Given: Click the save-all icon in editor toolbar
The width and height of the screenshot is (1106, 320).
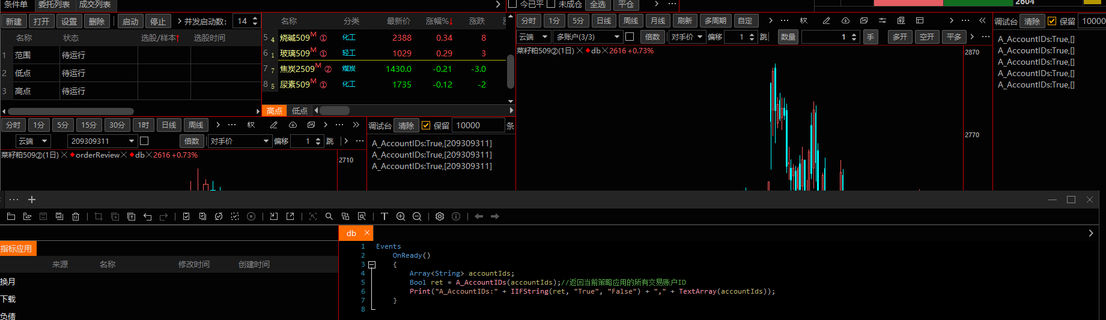Looking at the screenshot, I should (59, 216).
